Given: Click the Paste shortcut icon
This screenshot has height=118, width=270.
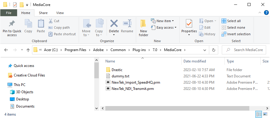Looking at the screenshot, I should (x=51, y=34).
